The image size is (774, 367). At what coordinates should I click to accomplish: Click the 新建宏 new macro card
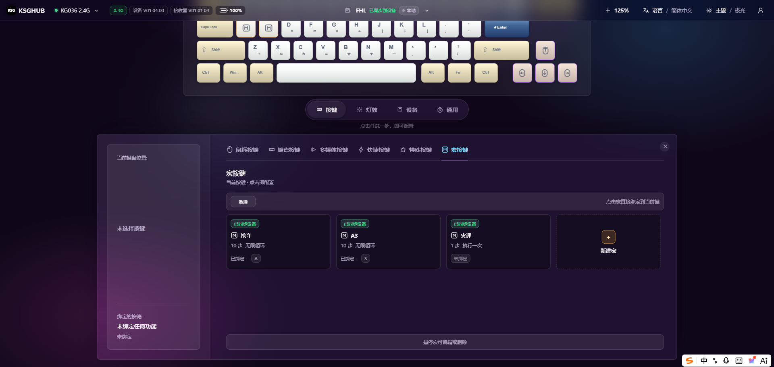pos(608,242)
